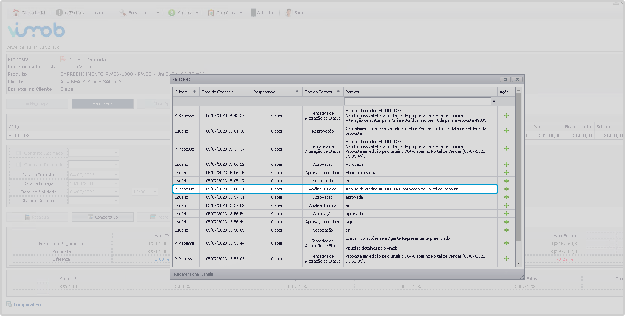Expand the Ferramentas dropdown menu
Viewport: 625px width, 316px height.
[158, 13]
